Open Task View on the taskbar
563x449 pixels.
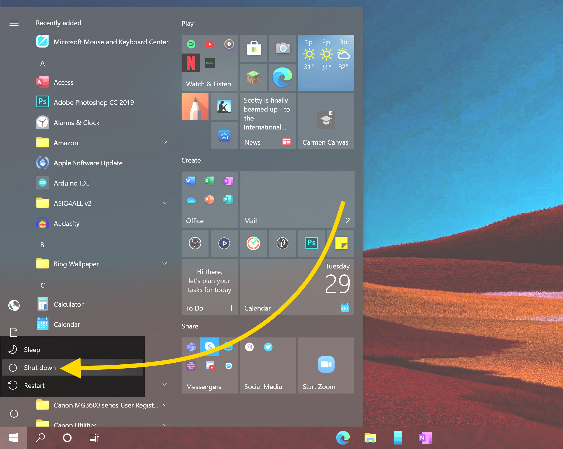pyautogui.click(x=94, y=438)
